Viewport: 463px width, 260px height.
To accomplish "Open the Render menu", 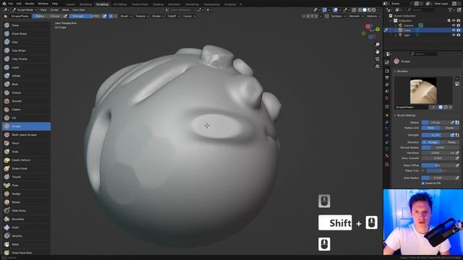I will [x=30, y=4].
